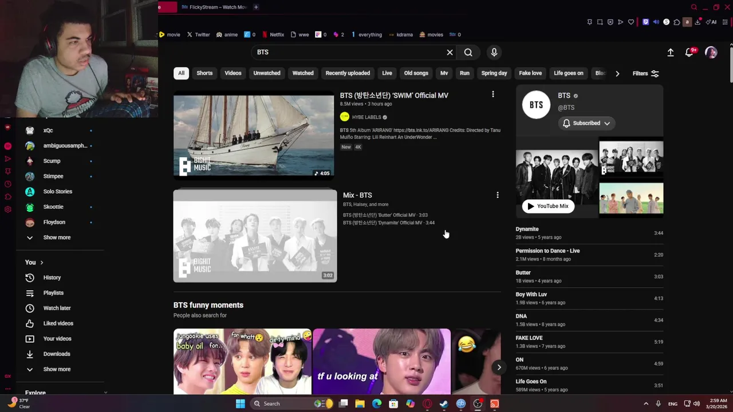Click the YouTube search magnifier button
733x412 pixels.
(x=468, y=52)
